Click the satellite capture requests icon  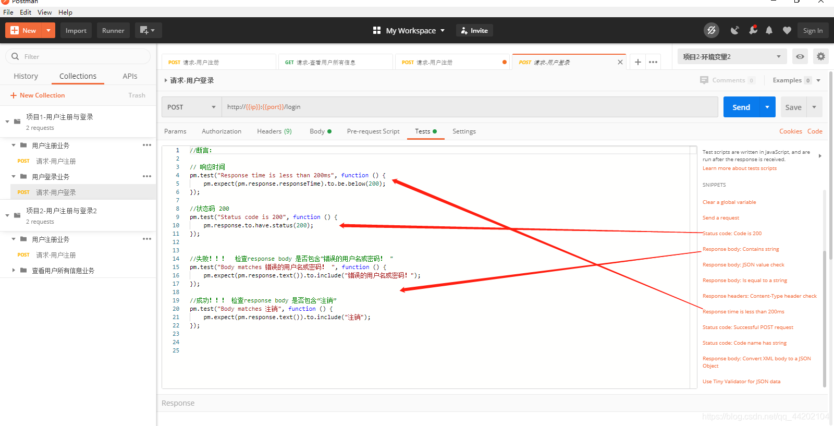click(734, 30)
